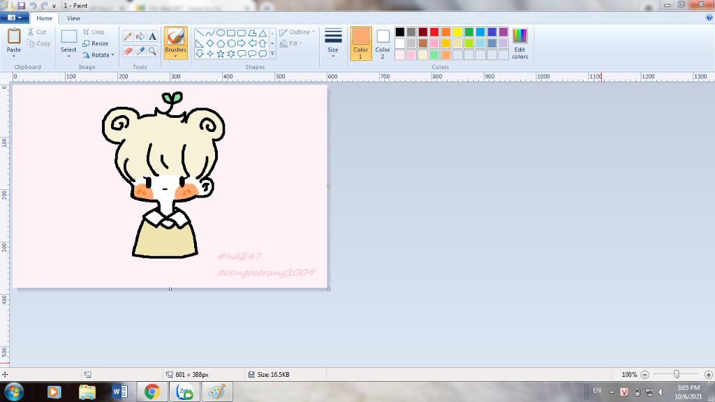Set Color 2 as active color
Screen dimensions: 715x402
tap(383, 43)
